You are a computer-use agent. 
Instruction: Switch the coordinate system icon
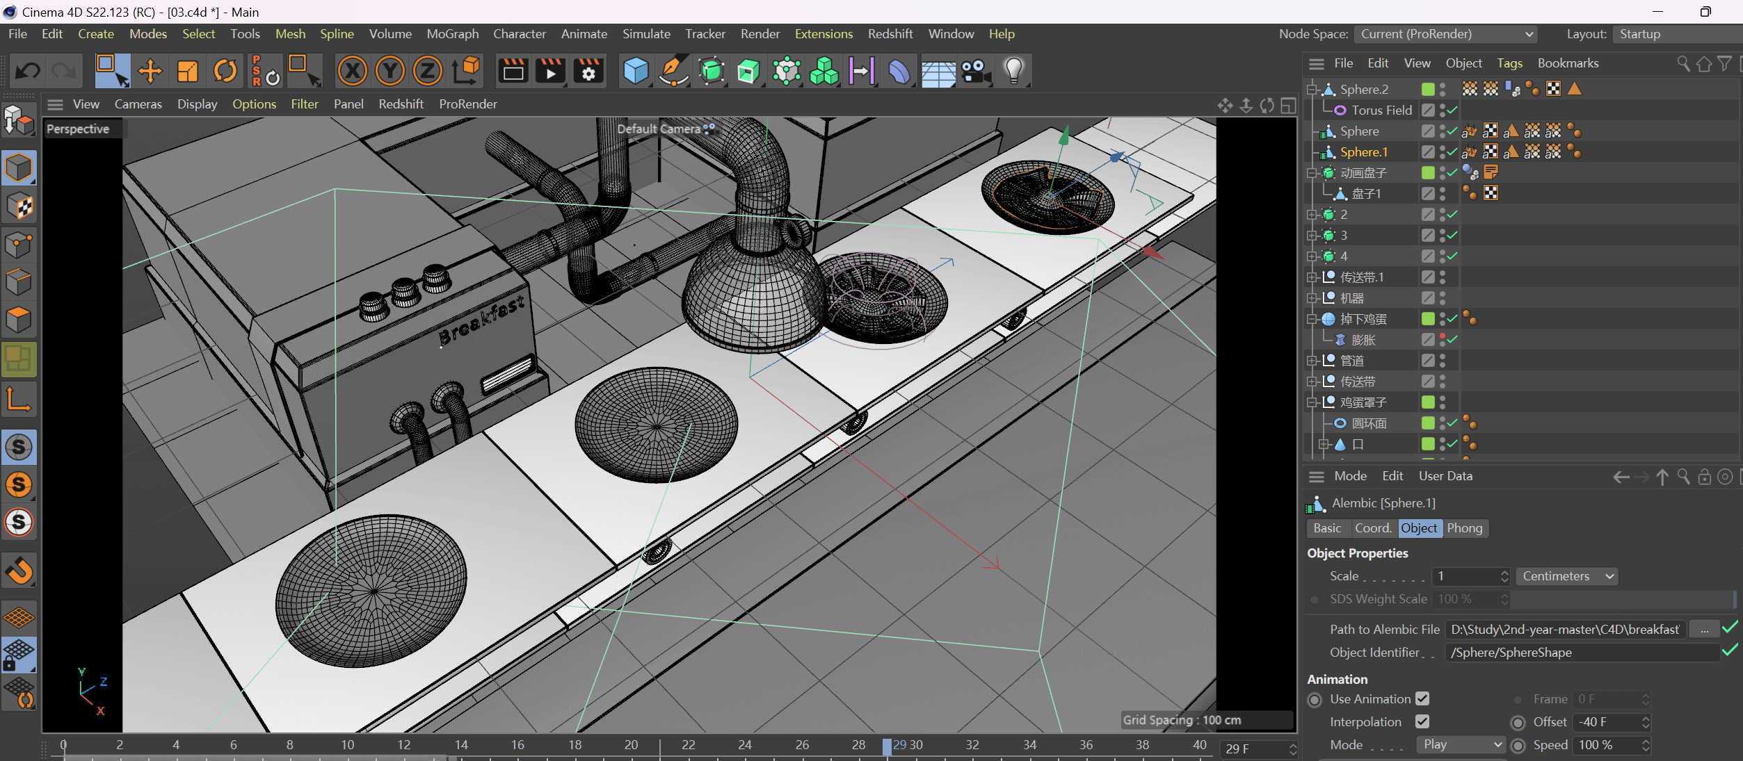coord(466,70)
